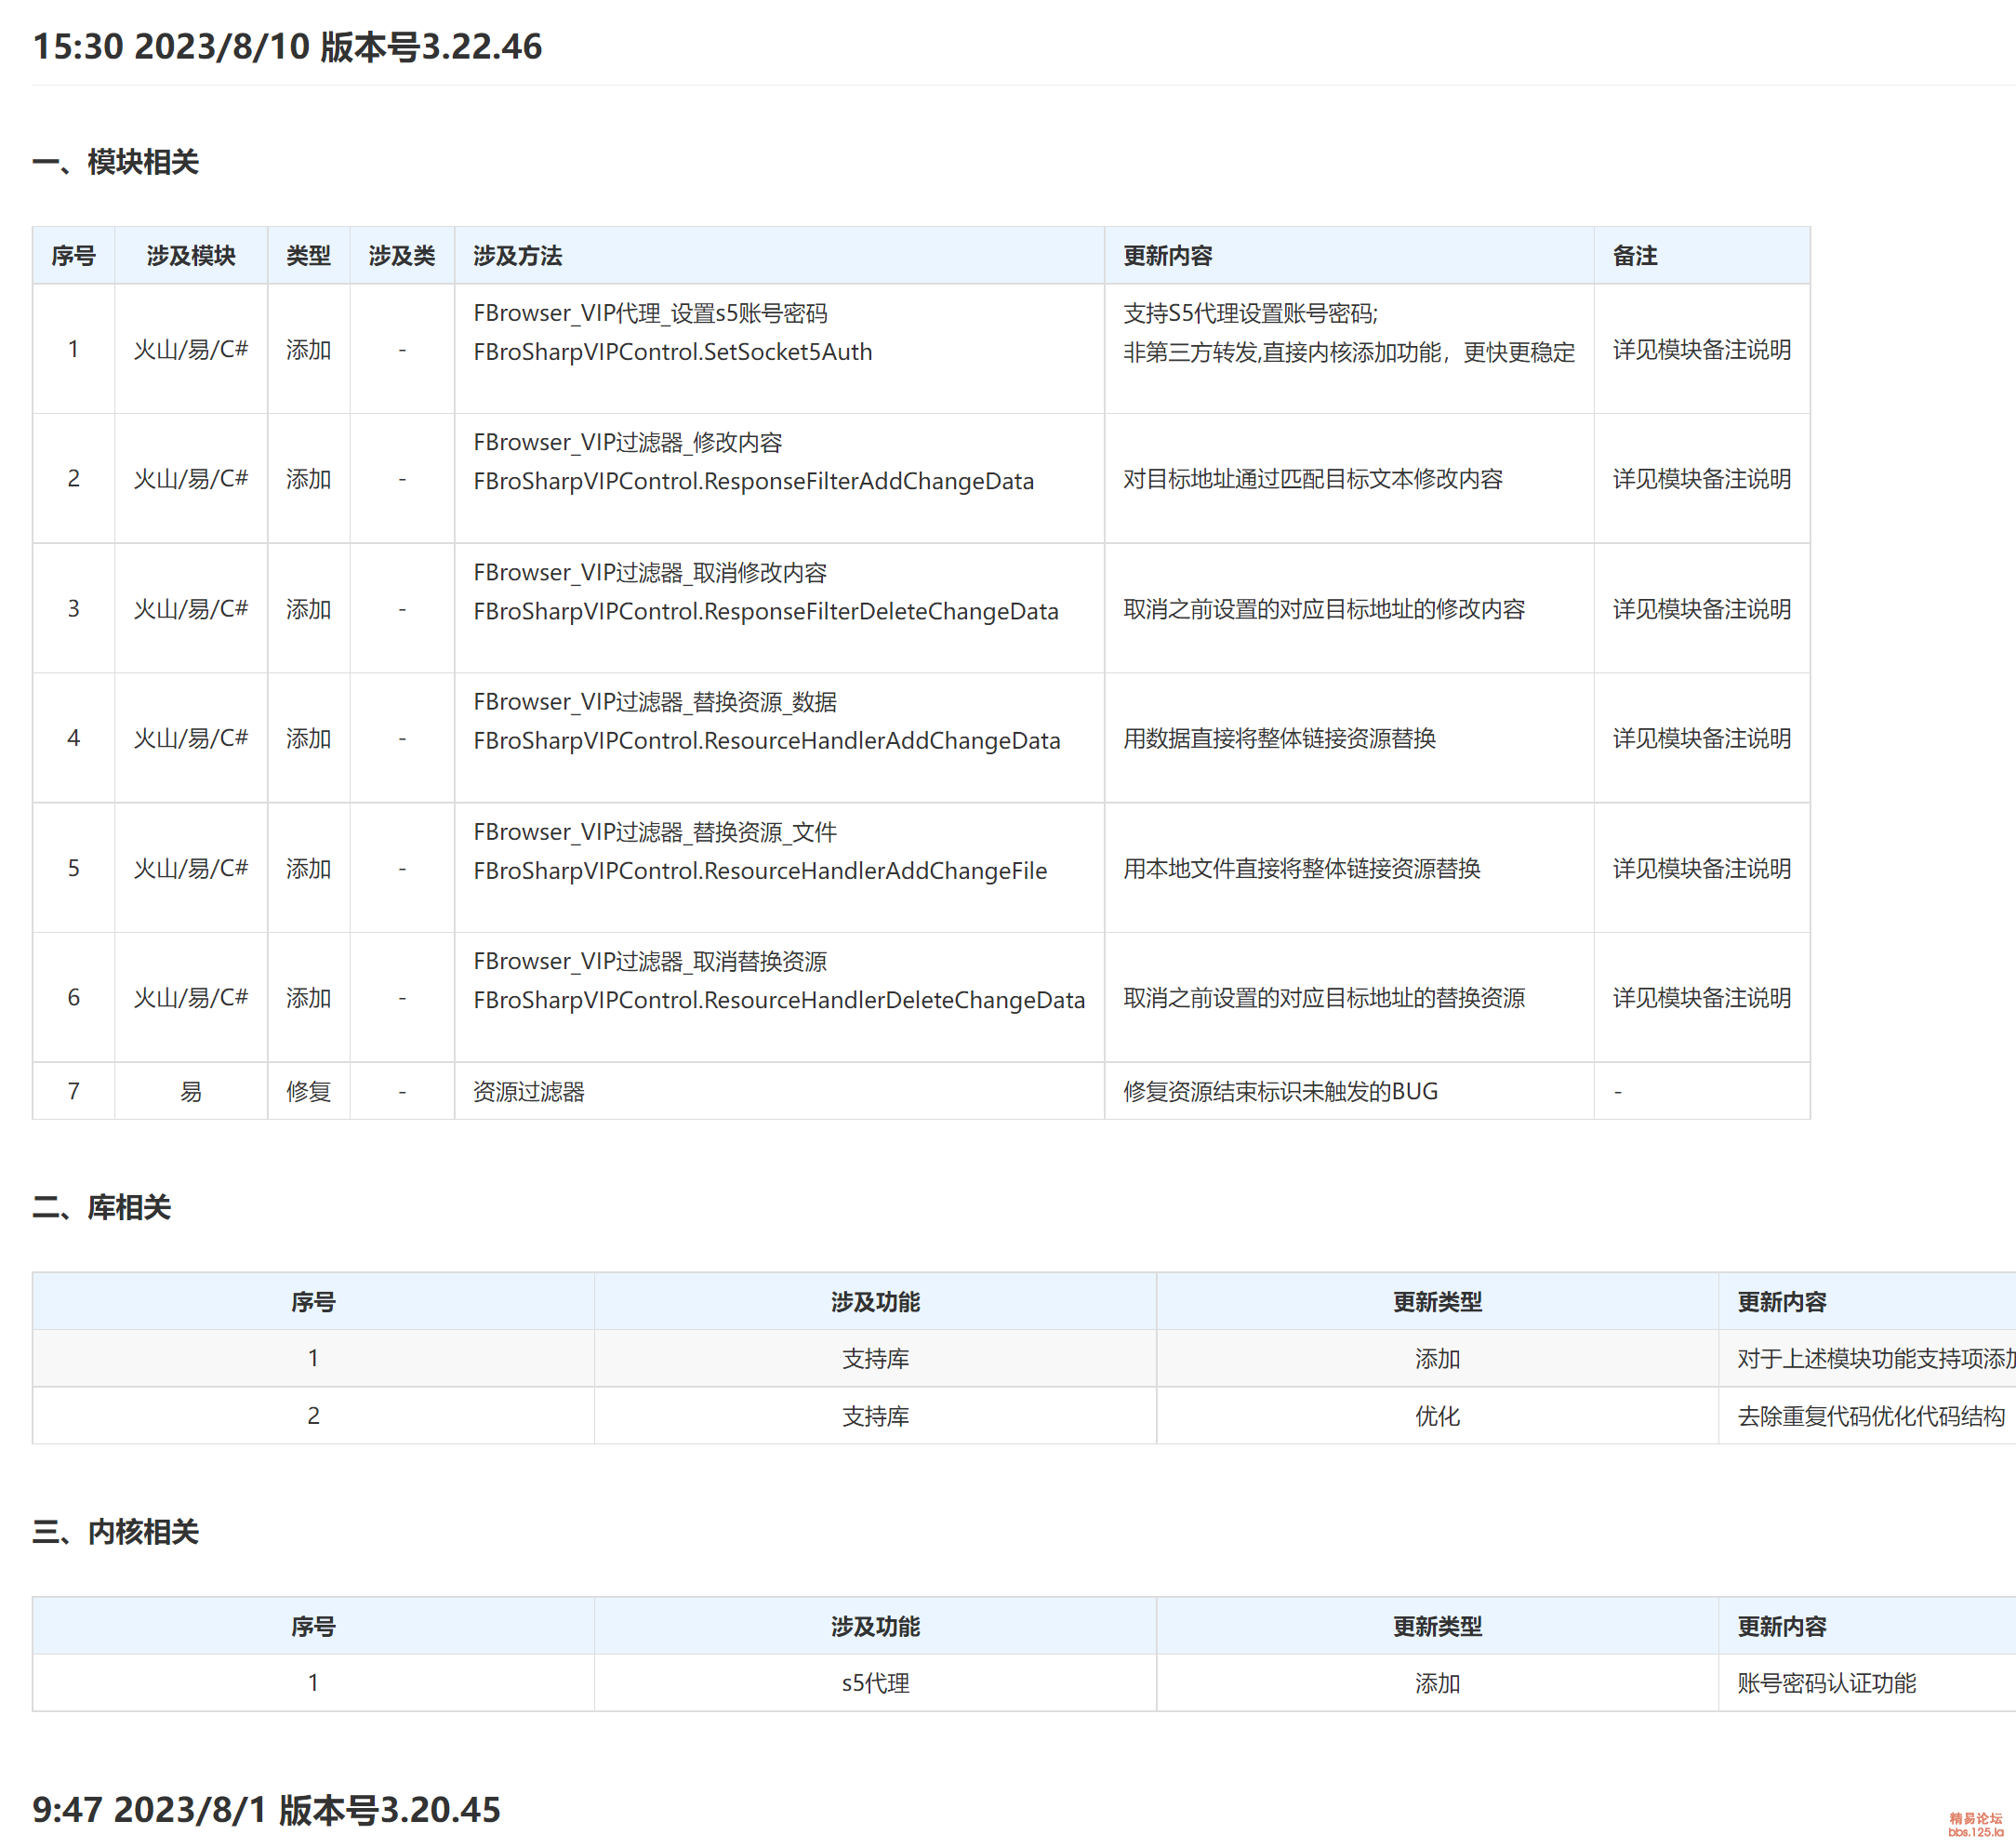
Task: Click the 涉及模块 column header
Action: [191, 256]
